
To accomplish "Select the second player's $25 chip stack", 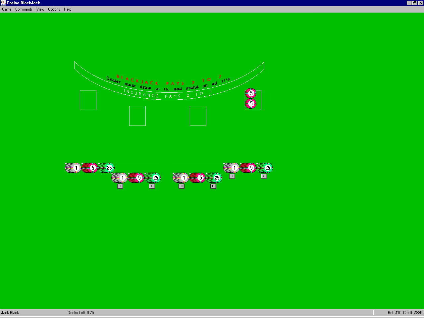I will pos(153,178).
